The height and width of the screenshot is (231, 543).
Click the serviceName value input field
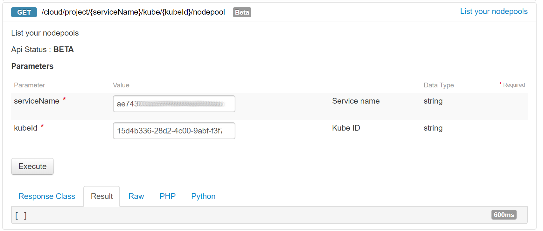point(174,104)
